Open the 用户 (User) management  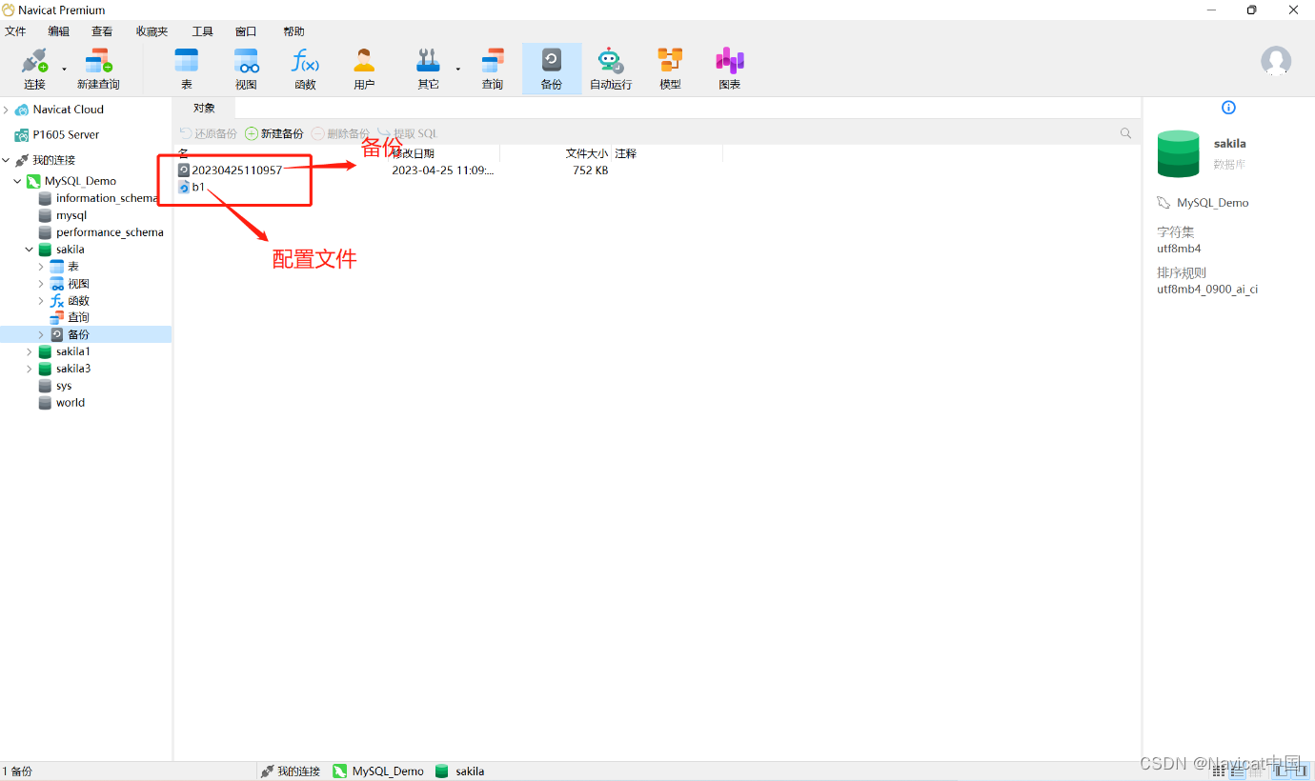364,70
